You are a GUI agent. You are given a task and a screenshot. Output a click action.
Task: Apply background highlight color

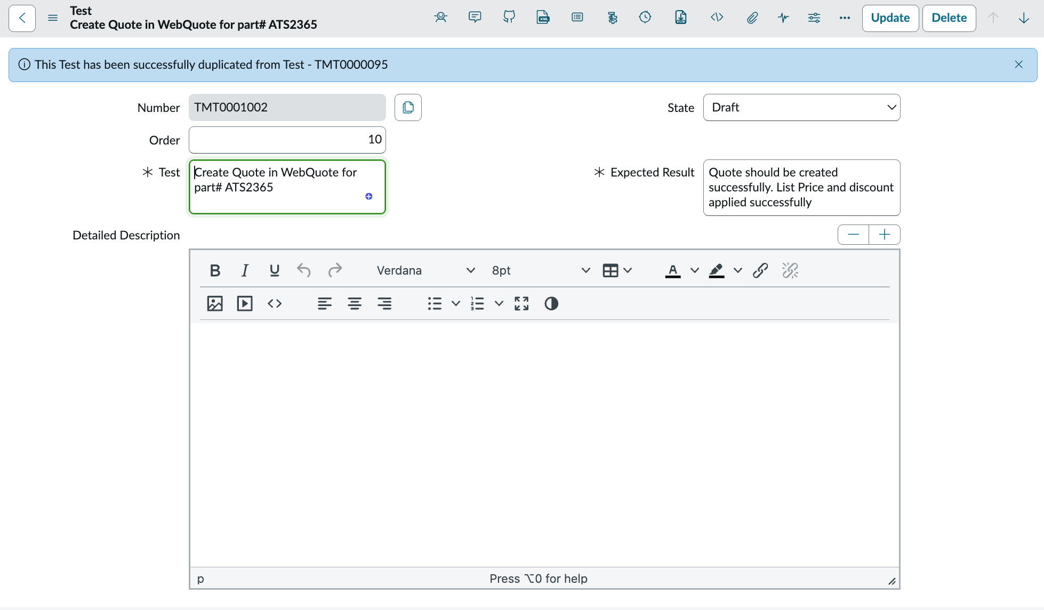pos(716,270)
